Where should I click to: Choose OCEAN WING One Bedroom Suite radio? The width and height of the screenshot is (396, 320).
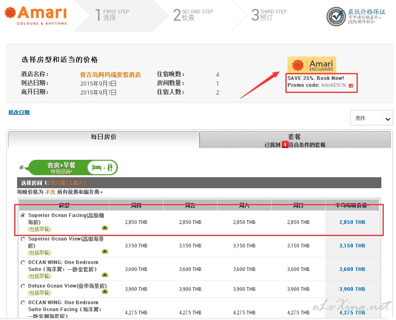click(23, 262)
